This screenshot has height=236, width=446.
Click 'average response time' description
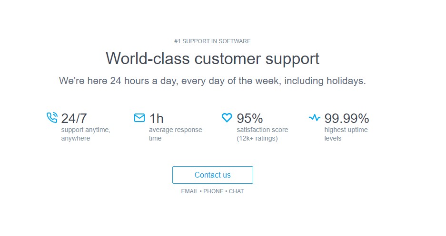176,134
